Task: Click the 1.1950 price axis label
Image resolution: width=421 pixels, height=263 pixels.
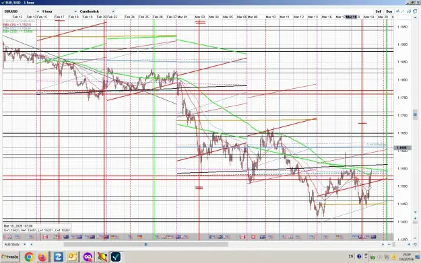Action: point(402,27)
